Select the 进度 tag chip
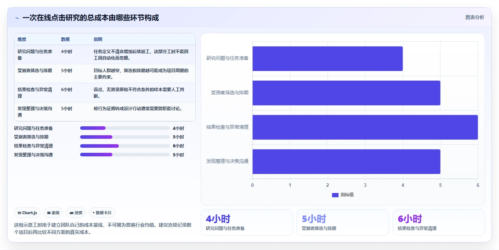This screenshot has height=250, width=499. click(x=76, y=213)
